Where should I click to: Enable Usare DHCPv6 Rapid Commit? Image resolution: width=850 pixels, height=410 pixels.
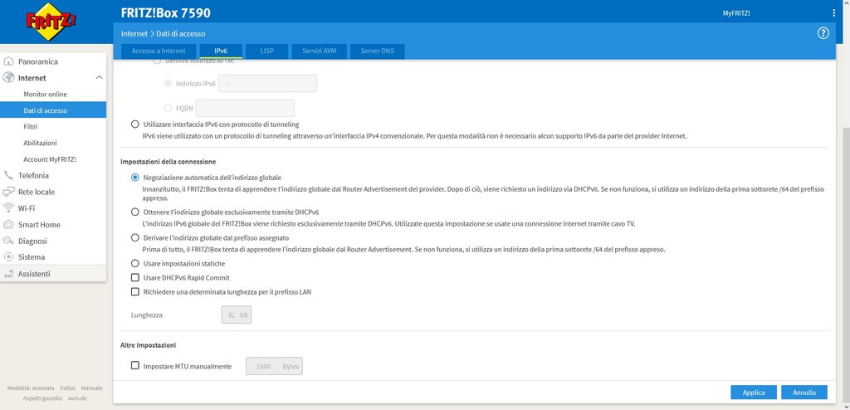(135, 278)
